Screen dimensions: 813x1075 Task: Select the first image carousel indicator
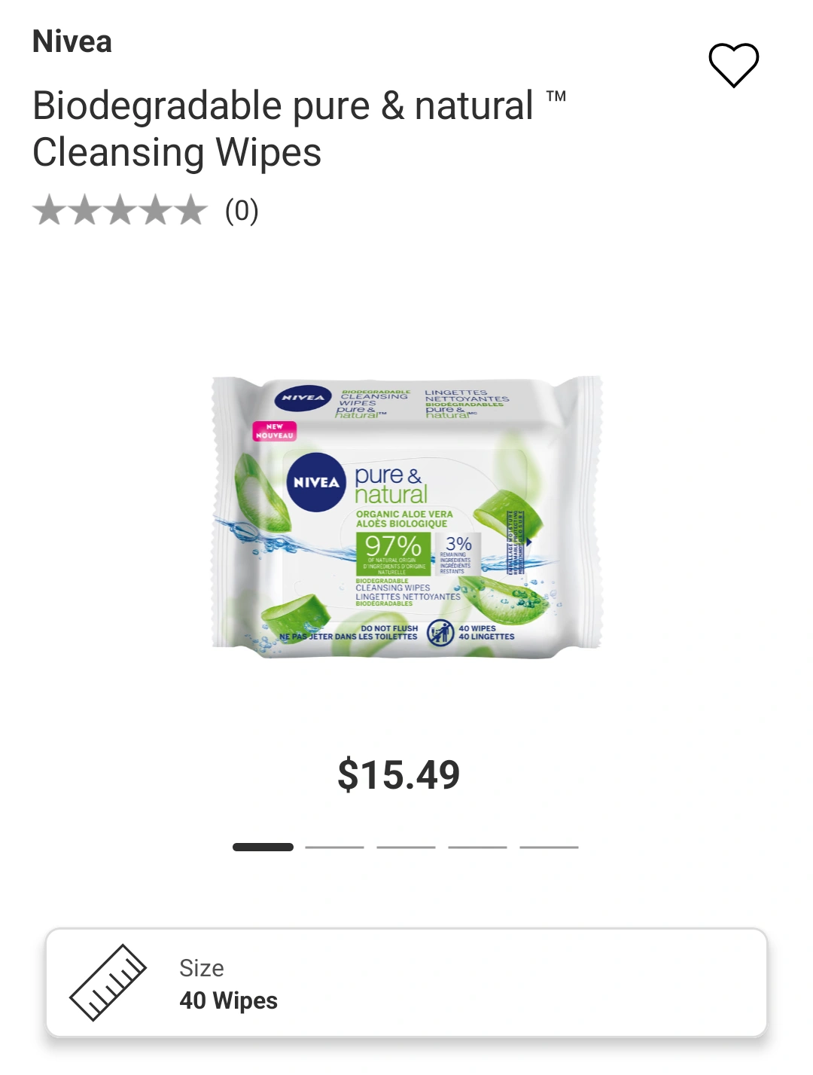tap(263, 847)
